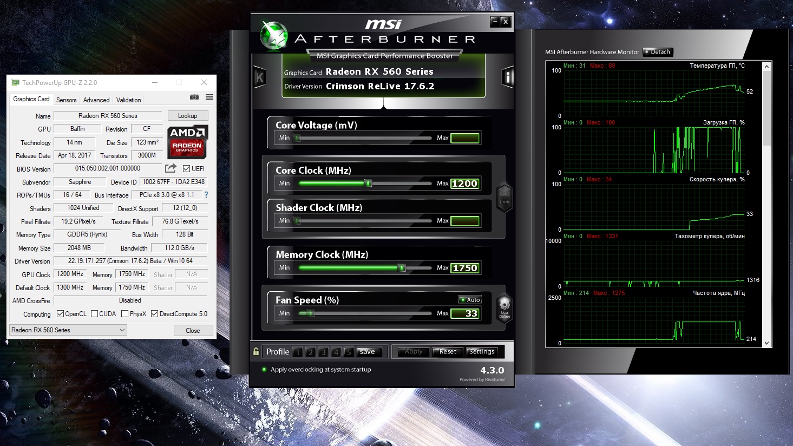793x446 pixels.
Task: Adjust the Memory Clock slider handle
Action: (x=402, y=268)
